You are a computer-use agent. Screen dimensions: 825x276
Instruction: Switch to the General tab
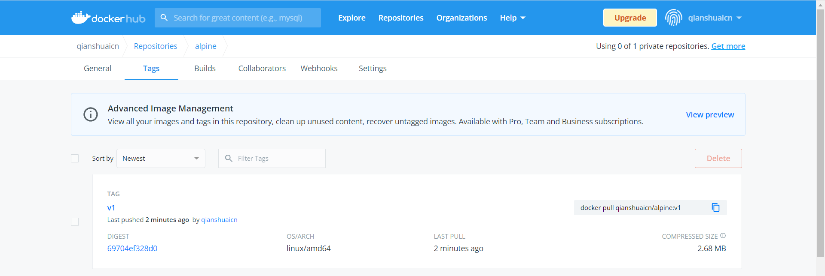[x=98, y=68]
